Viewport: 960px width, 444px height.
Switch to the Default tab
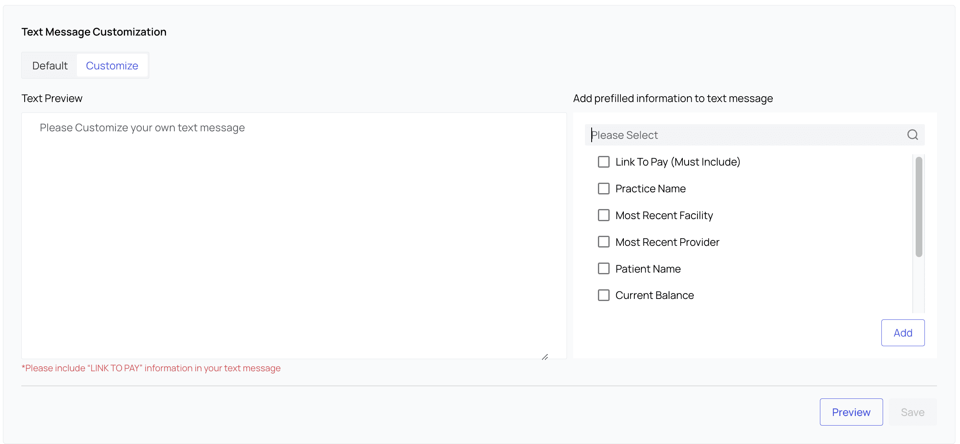pos(50,66)
